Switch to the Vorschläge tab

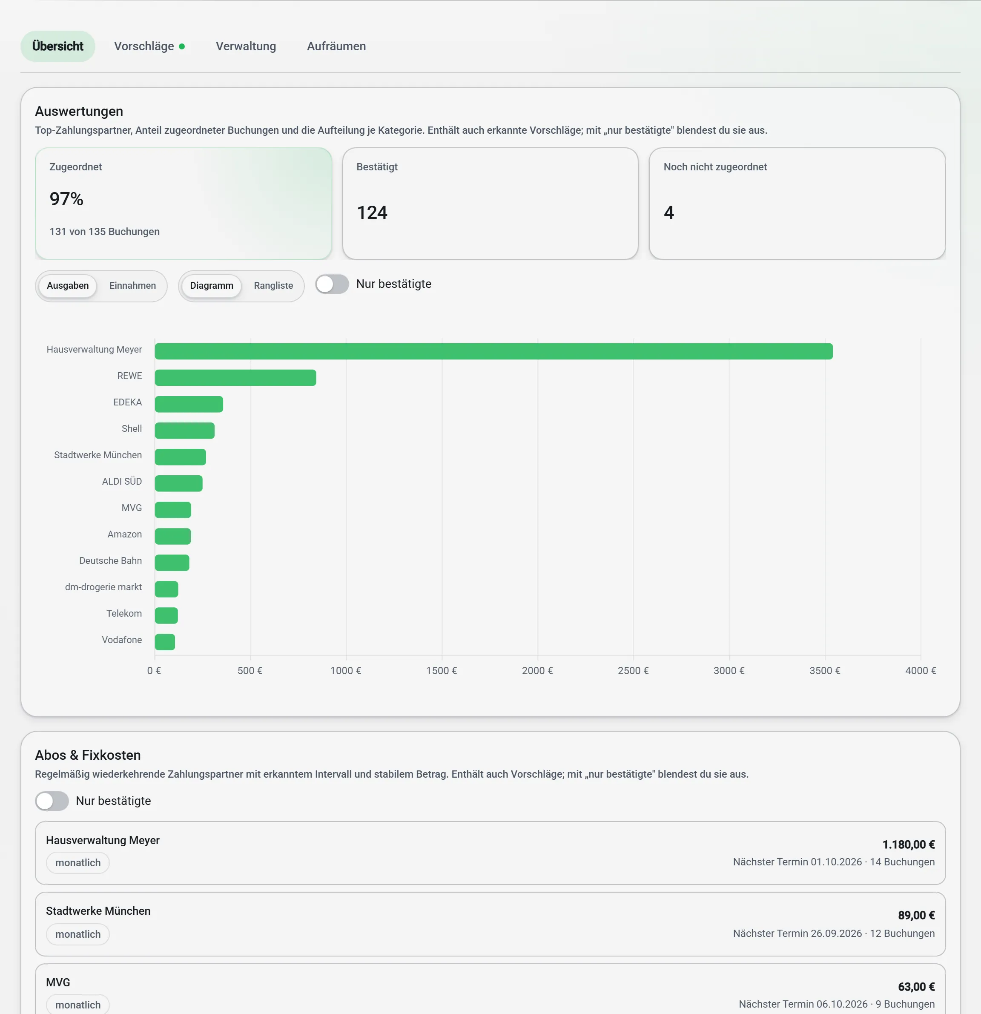click(149, 46)
